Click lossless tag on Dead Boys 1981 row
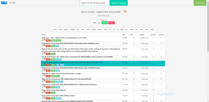Image resolution: width=209 pixels, height=102 pixels. [x=59, y=40]
